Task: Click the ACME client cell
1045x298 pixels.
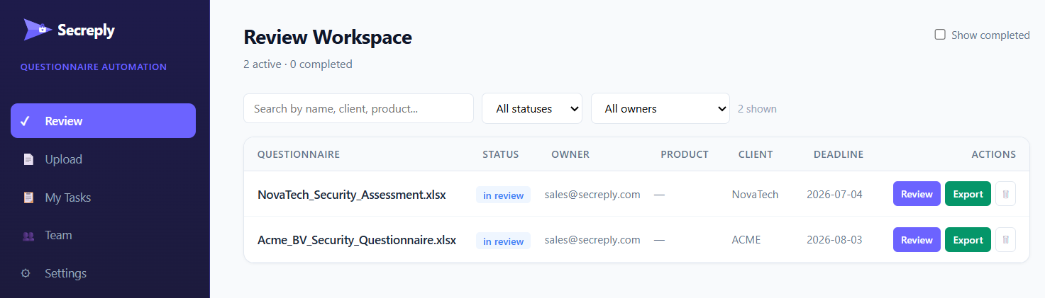Action: pos(746,240)
